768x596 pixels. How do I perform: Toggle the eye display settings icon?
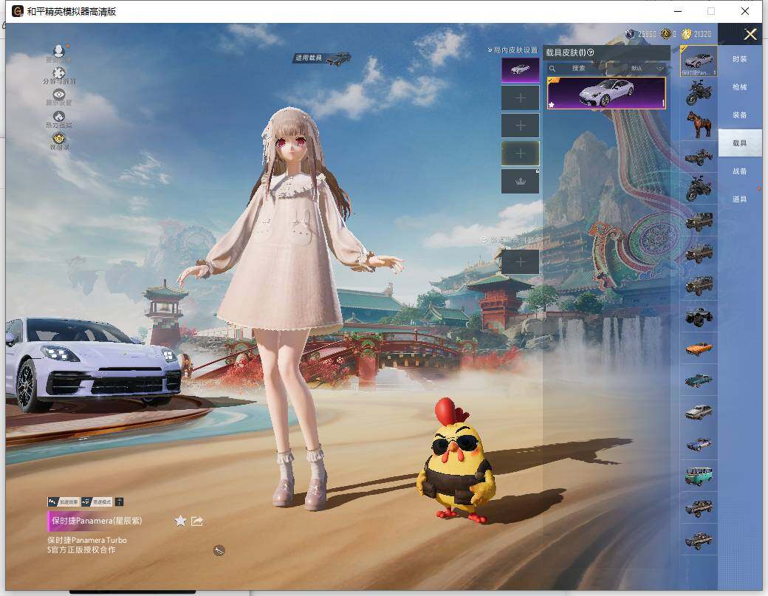[59, 95]
